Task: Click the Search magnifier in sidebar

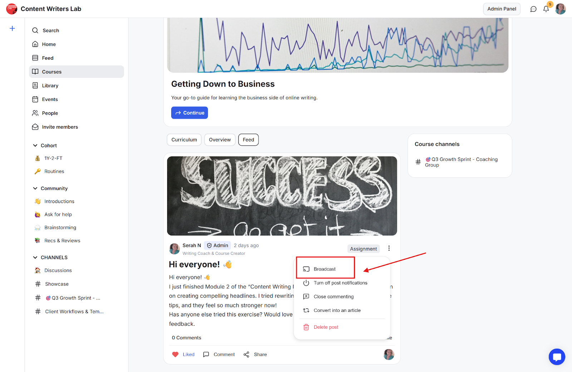Action: pos(35,30)
